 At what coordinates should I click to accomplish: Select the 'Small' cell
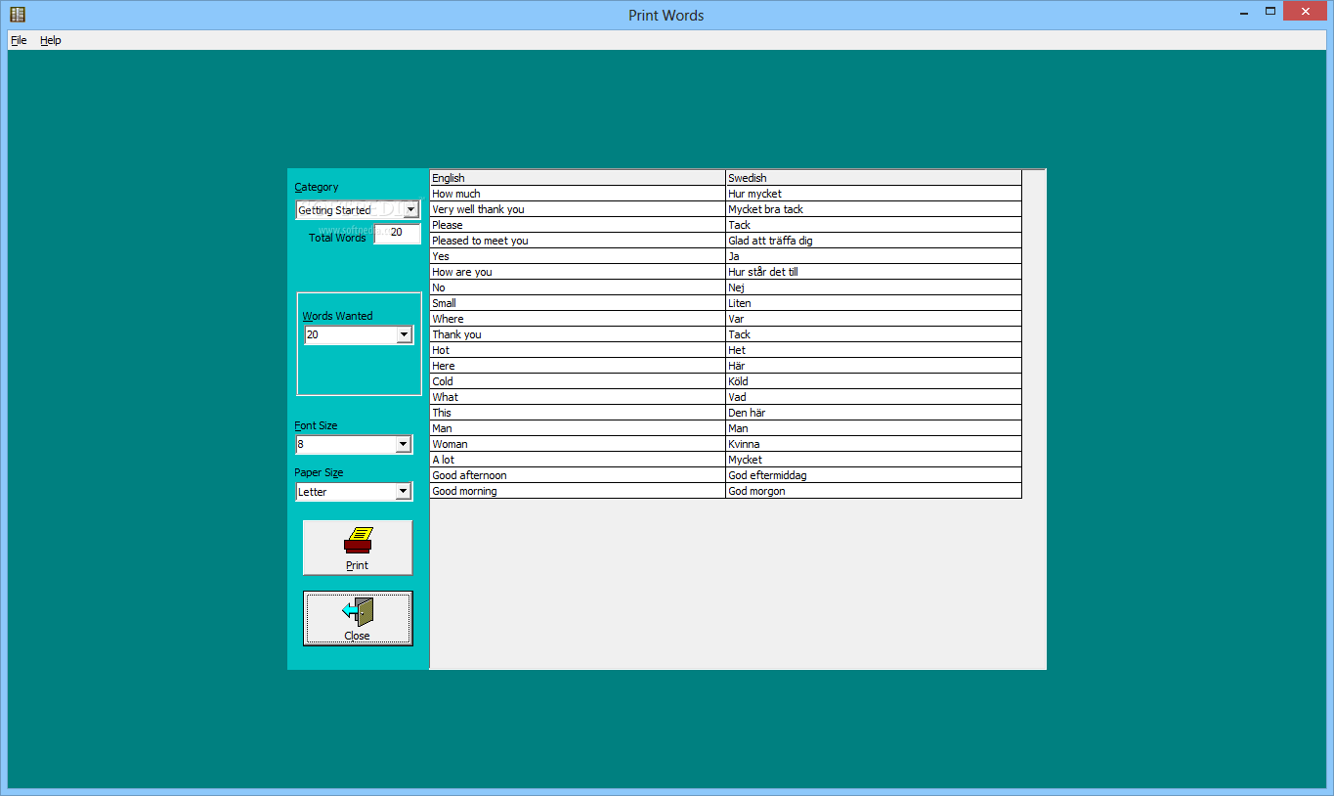[x=578, y=303]
